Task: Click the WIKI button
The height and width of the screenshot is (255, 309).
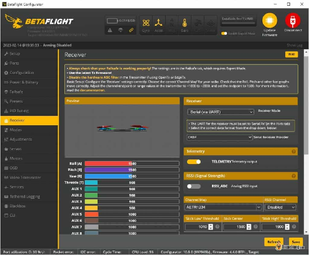Action: point(291,54)
